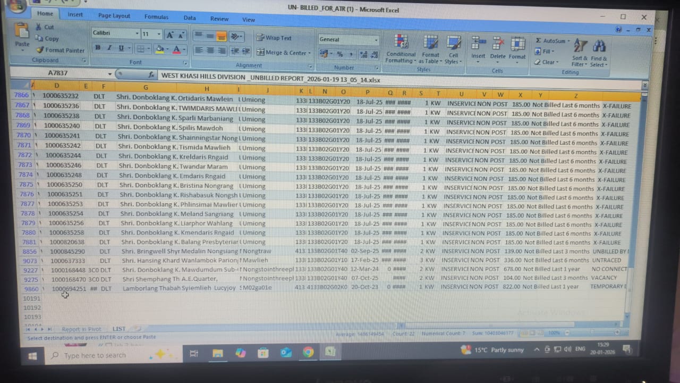The width and height of the screenshot is (680, 383).
Task: Switch to the LIST sheet tab
Action: [x=119, y=329]
